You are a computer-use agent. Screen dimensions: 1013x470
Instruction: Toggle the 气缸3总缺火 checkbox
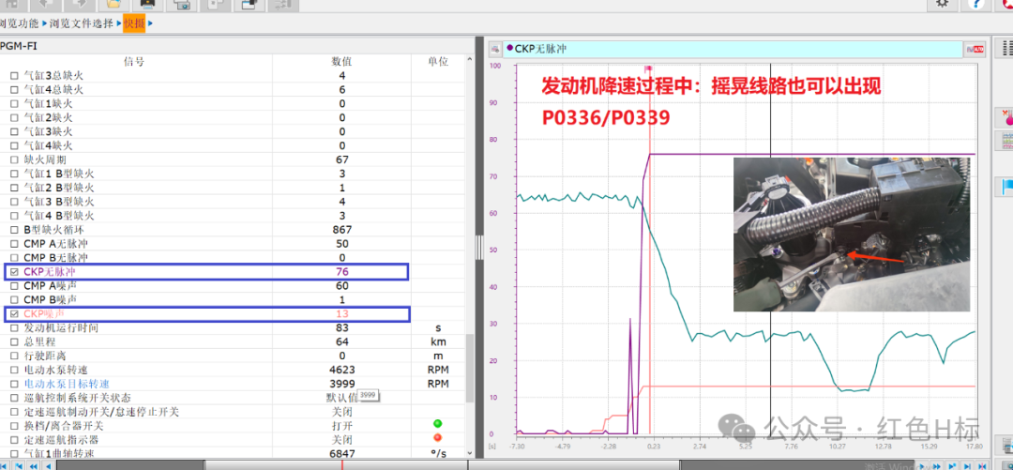pyautogui.click(x=14, y=76)
